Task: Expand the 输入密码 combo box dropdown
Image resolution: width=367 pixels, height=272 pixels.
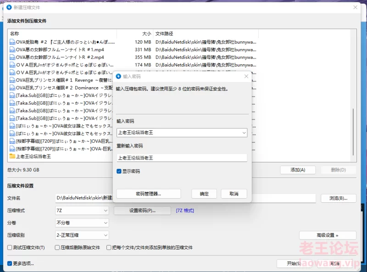Action: click(x=243, y=133)
